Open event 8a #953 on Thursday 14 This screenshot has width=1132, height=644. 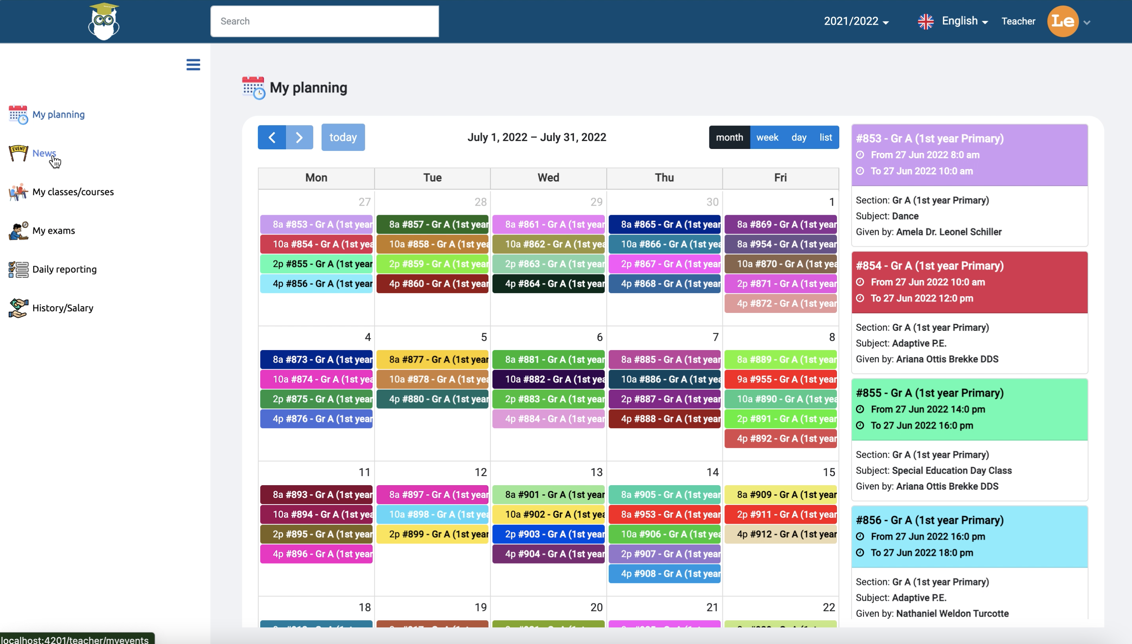click(665, 514)
